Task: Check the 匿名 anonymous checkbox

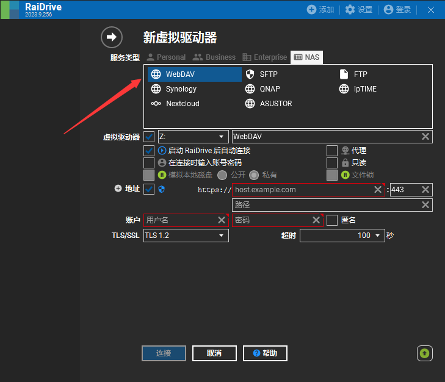Action: pyautogui.click(x=332, y=220)
